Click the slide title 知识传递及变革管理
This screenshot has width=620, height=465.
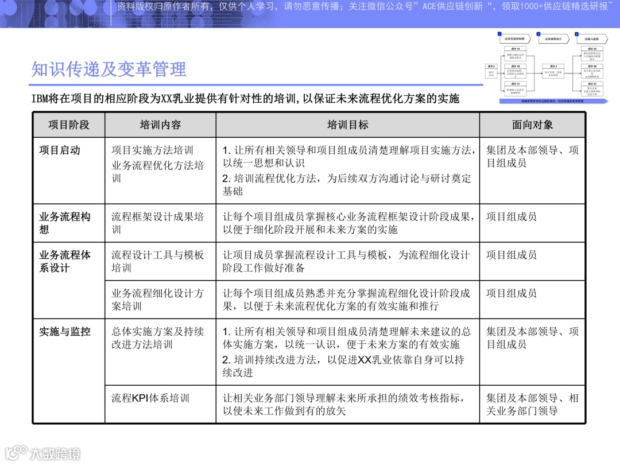coord(108,69)
